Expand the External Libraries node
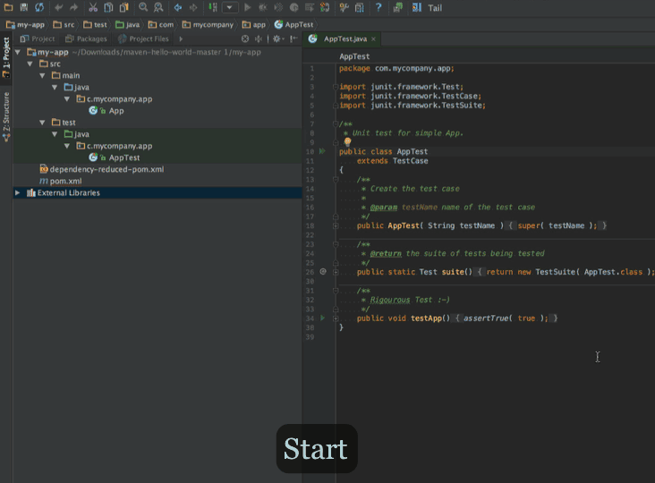The width and height of the screenshot is (655, 483). [x=18, y=193]
